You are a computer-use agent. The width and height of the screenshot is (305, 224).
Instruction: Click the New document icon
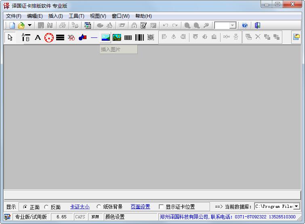[x=12, y=25]
